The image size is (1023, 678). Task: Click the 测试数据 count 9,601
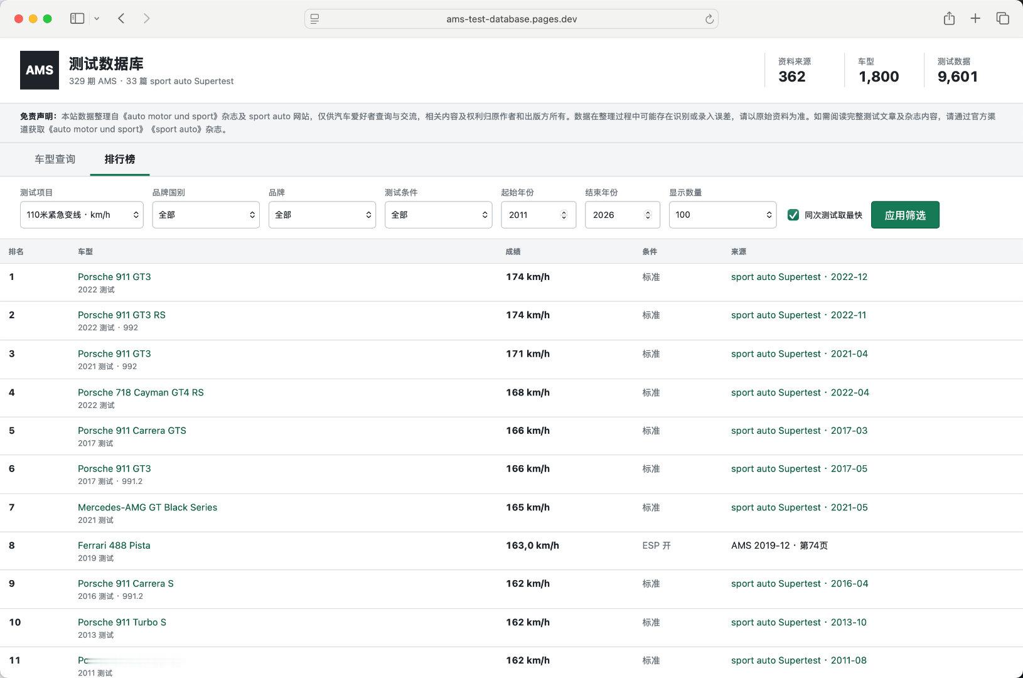[x=958, y=77]
